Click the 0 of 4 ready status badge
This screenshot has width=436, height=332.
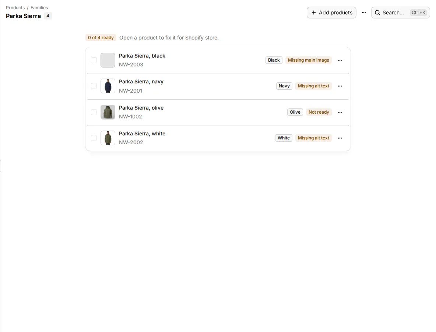(101, 38)
